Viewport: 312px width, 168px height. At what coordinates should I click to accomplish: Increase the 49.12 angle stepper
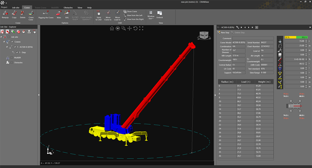coord(306,63)
